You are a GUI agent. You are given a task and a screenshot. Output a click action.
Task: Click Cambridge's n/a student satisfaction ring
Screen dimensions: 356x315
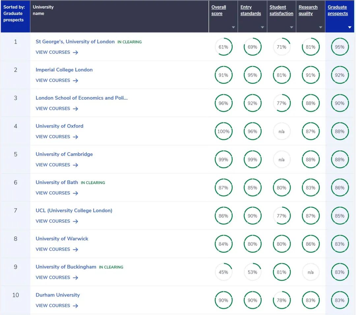(x=282, y=160)
